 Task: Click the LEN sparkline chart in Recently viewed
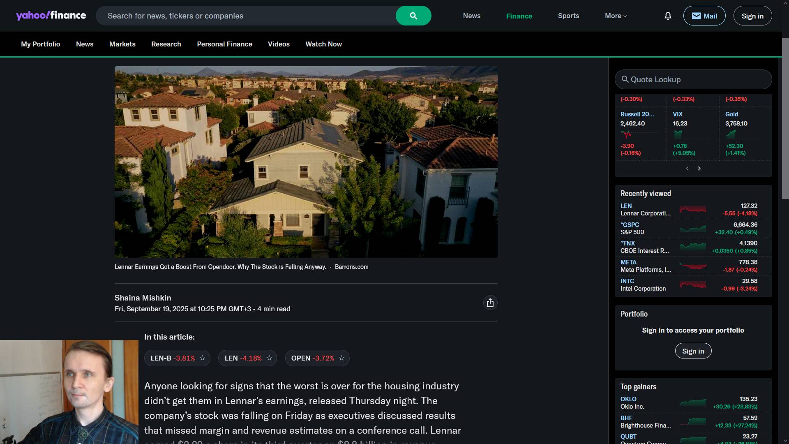pos(693,210)
